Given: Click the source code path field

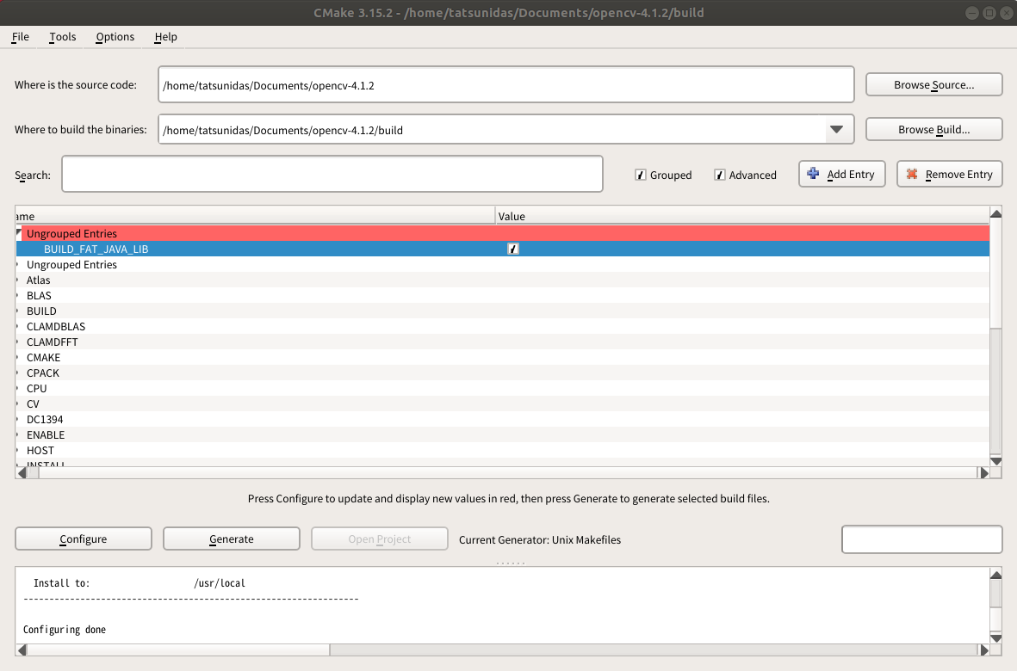Looking at the screenshot, I should 505,84.
